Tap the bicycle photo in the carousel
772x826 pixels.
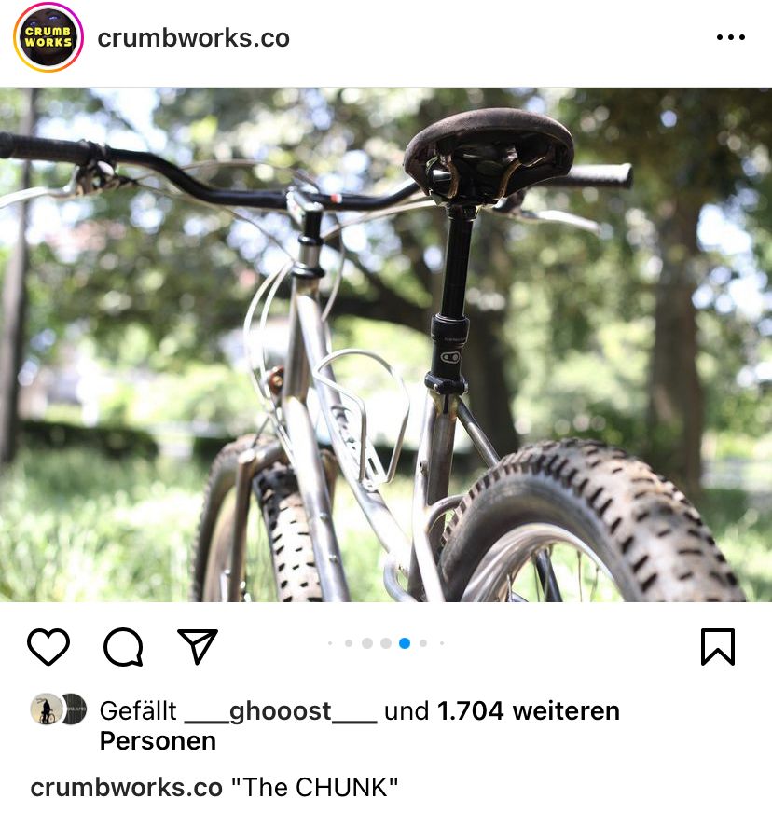click(386, 345)
